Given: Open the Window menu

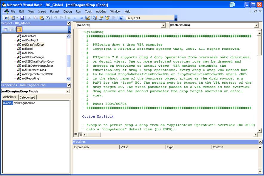Looking at the screenshot, I should click(x=115, y=11).
